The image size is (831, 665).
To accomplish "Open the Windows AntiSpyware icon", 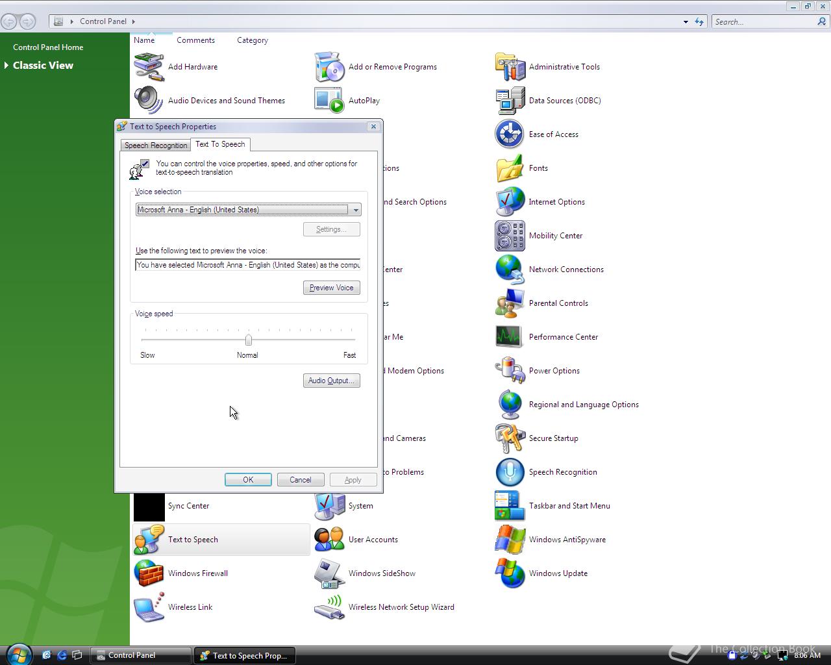I will pos(510,540).
